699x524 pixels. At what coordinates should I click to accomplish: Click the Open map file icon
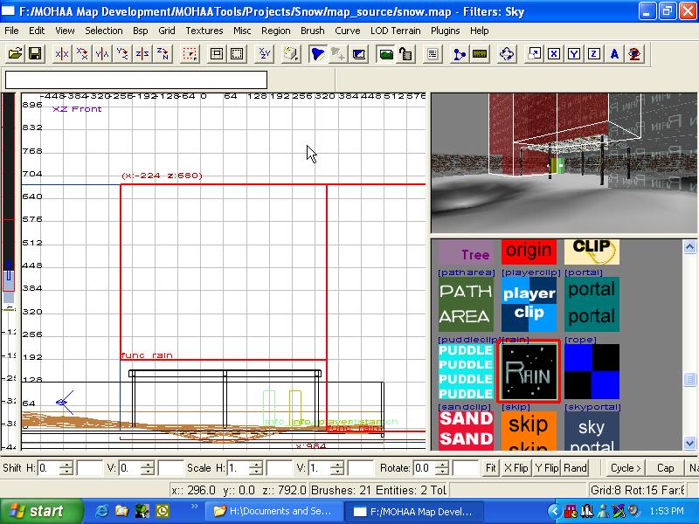coord(15,54)
